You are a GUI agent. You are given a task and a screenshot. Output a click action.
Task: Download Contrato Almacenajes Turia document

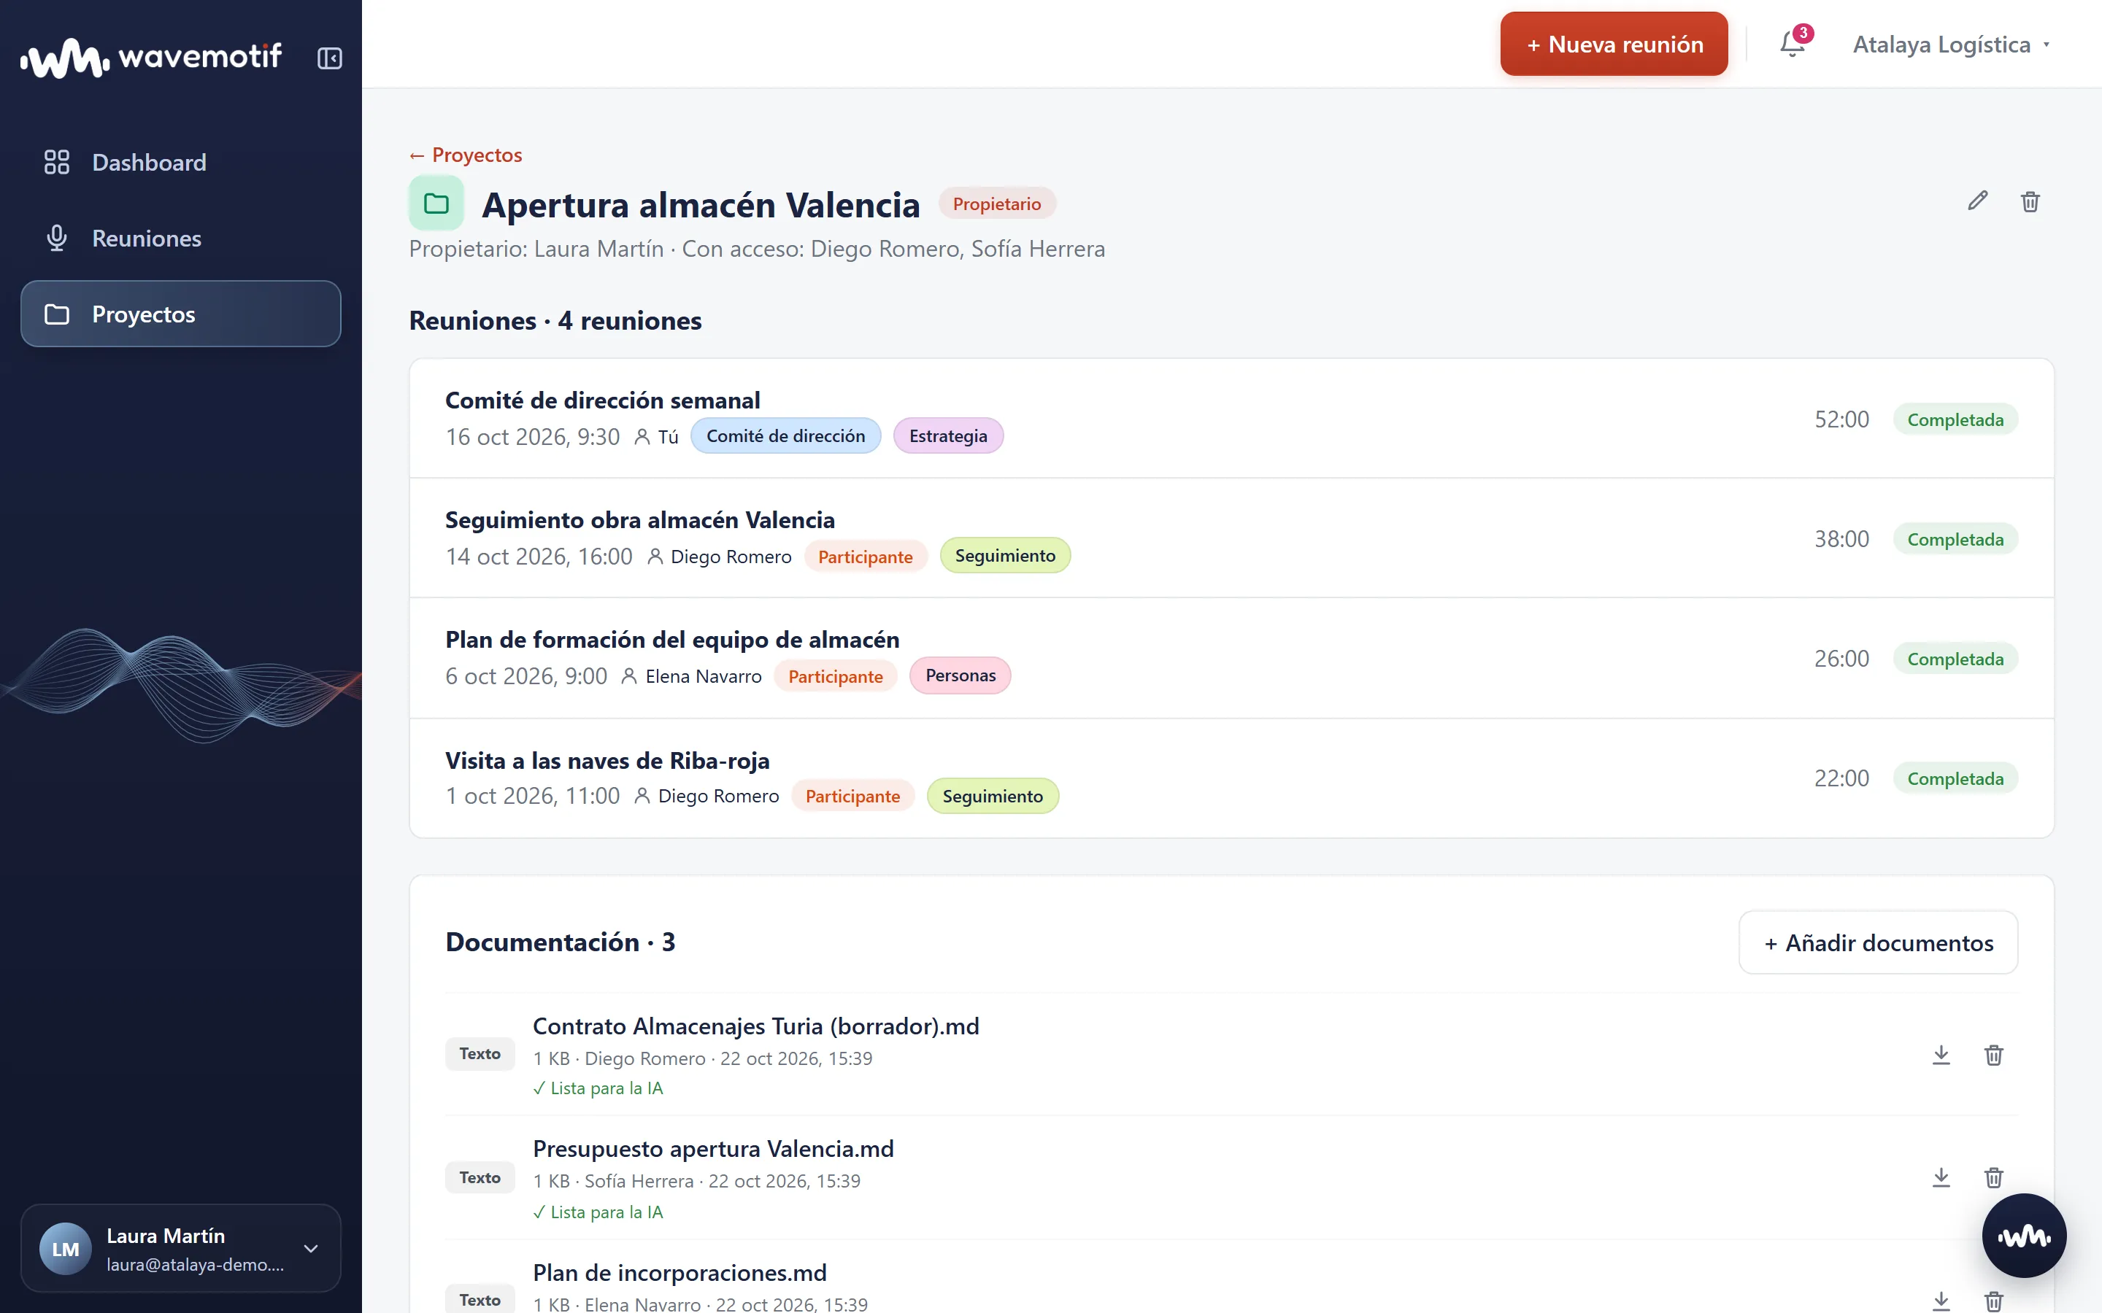(1941, 1055)
